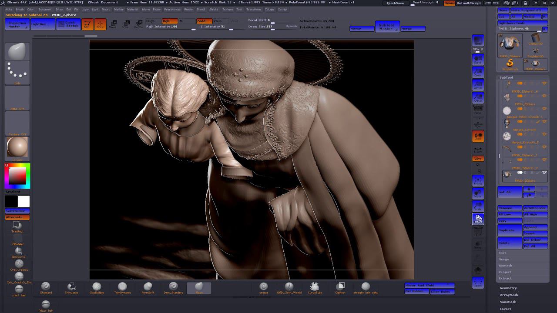The image size is (557, 313).
Task: Toggle visibility of Merged_Extract4 subtool
Action: pos(544,121)
